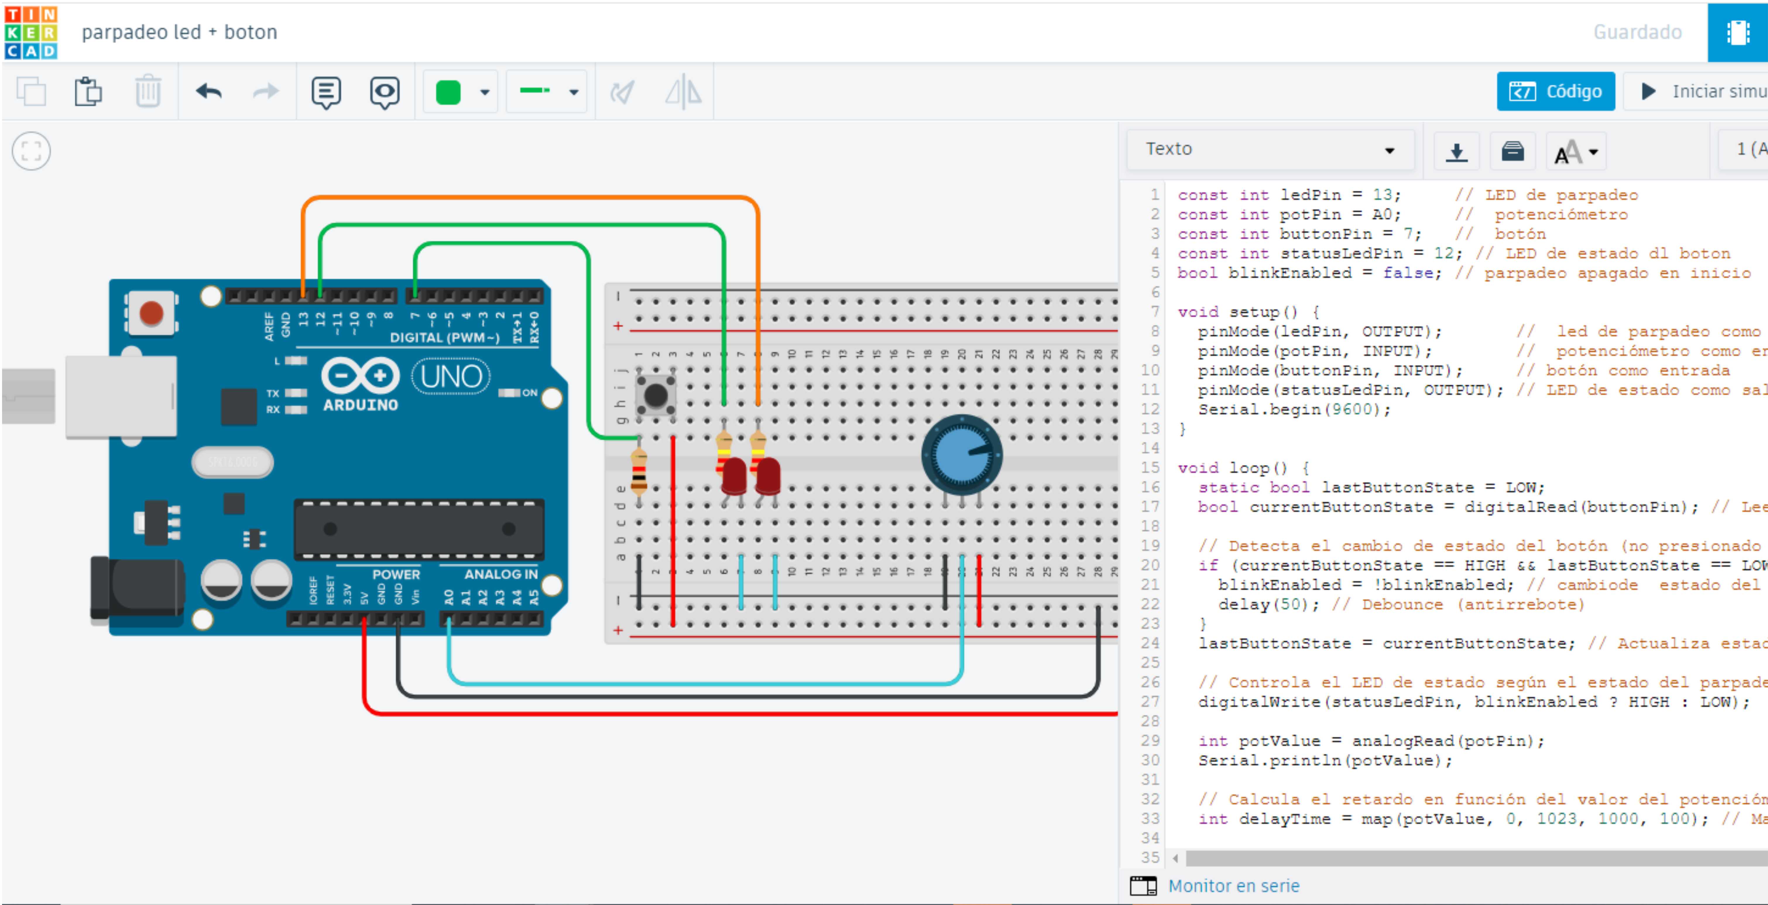This screenshot has width=1768, height=905.
Task: Click code line 15 void loop()
Action: (x=1243, y=468)
